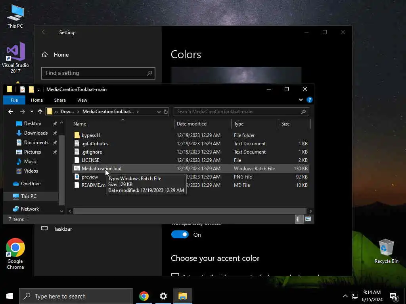
Task: Click Settings back arrow
Action: point(44,32)
